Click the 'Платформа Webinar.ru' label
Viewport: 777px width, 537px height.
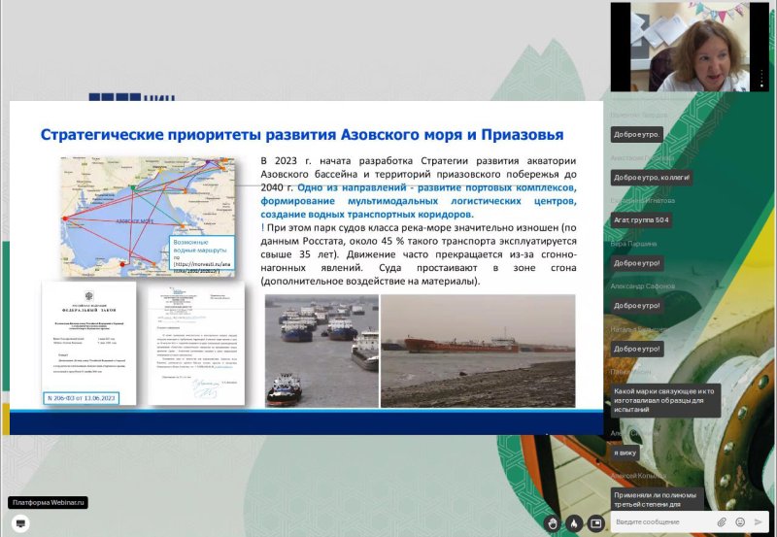coord(48,502)
